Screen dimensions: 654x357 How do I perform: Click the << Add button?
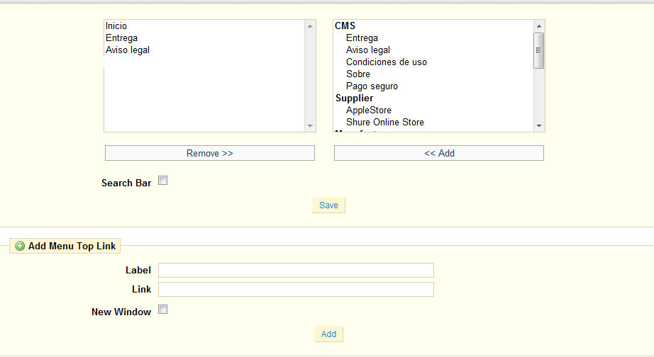point(439,153)
